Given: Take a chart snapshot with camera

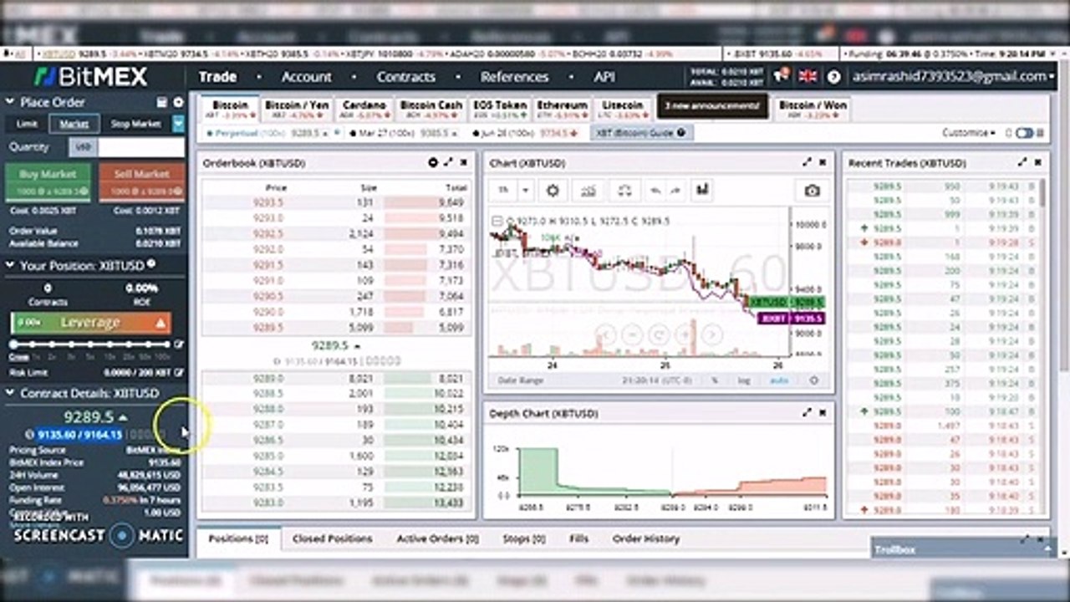Looking at the screenshot, I should (x=812, y=191).
